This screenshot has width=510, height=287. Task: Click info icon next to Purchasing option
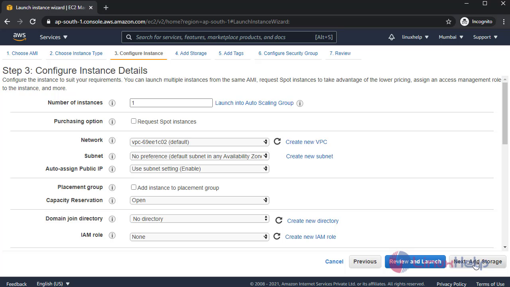(x=112, y=122)
